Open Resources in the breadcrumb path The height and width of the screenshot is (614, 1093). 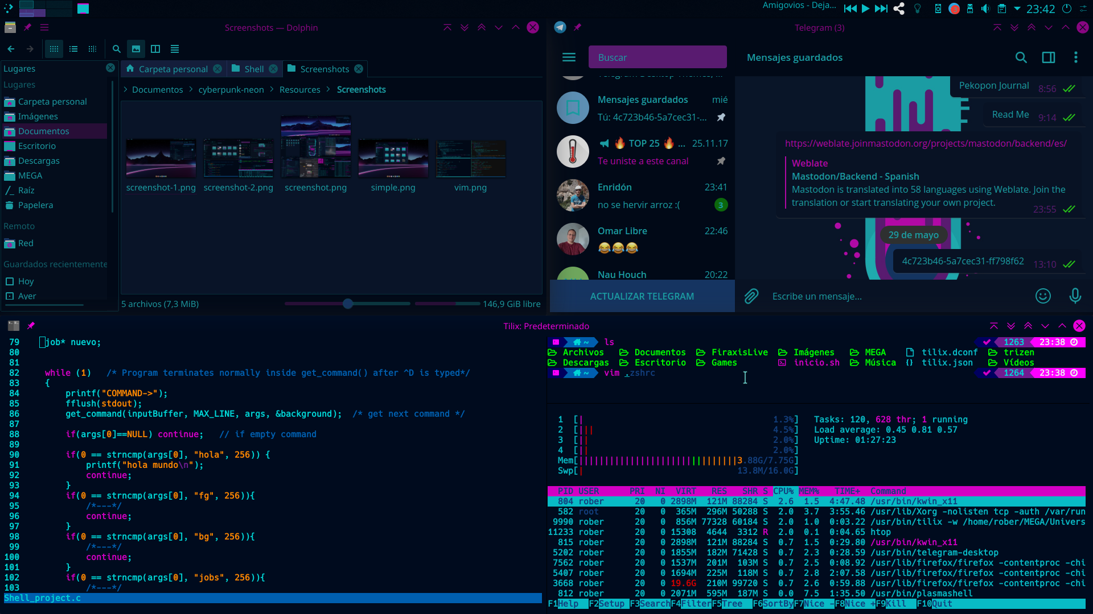[x=300, y=90]
